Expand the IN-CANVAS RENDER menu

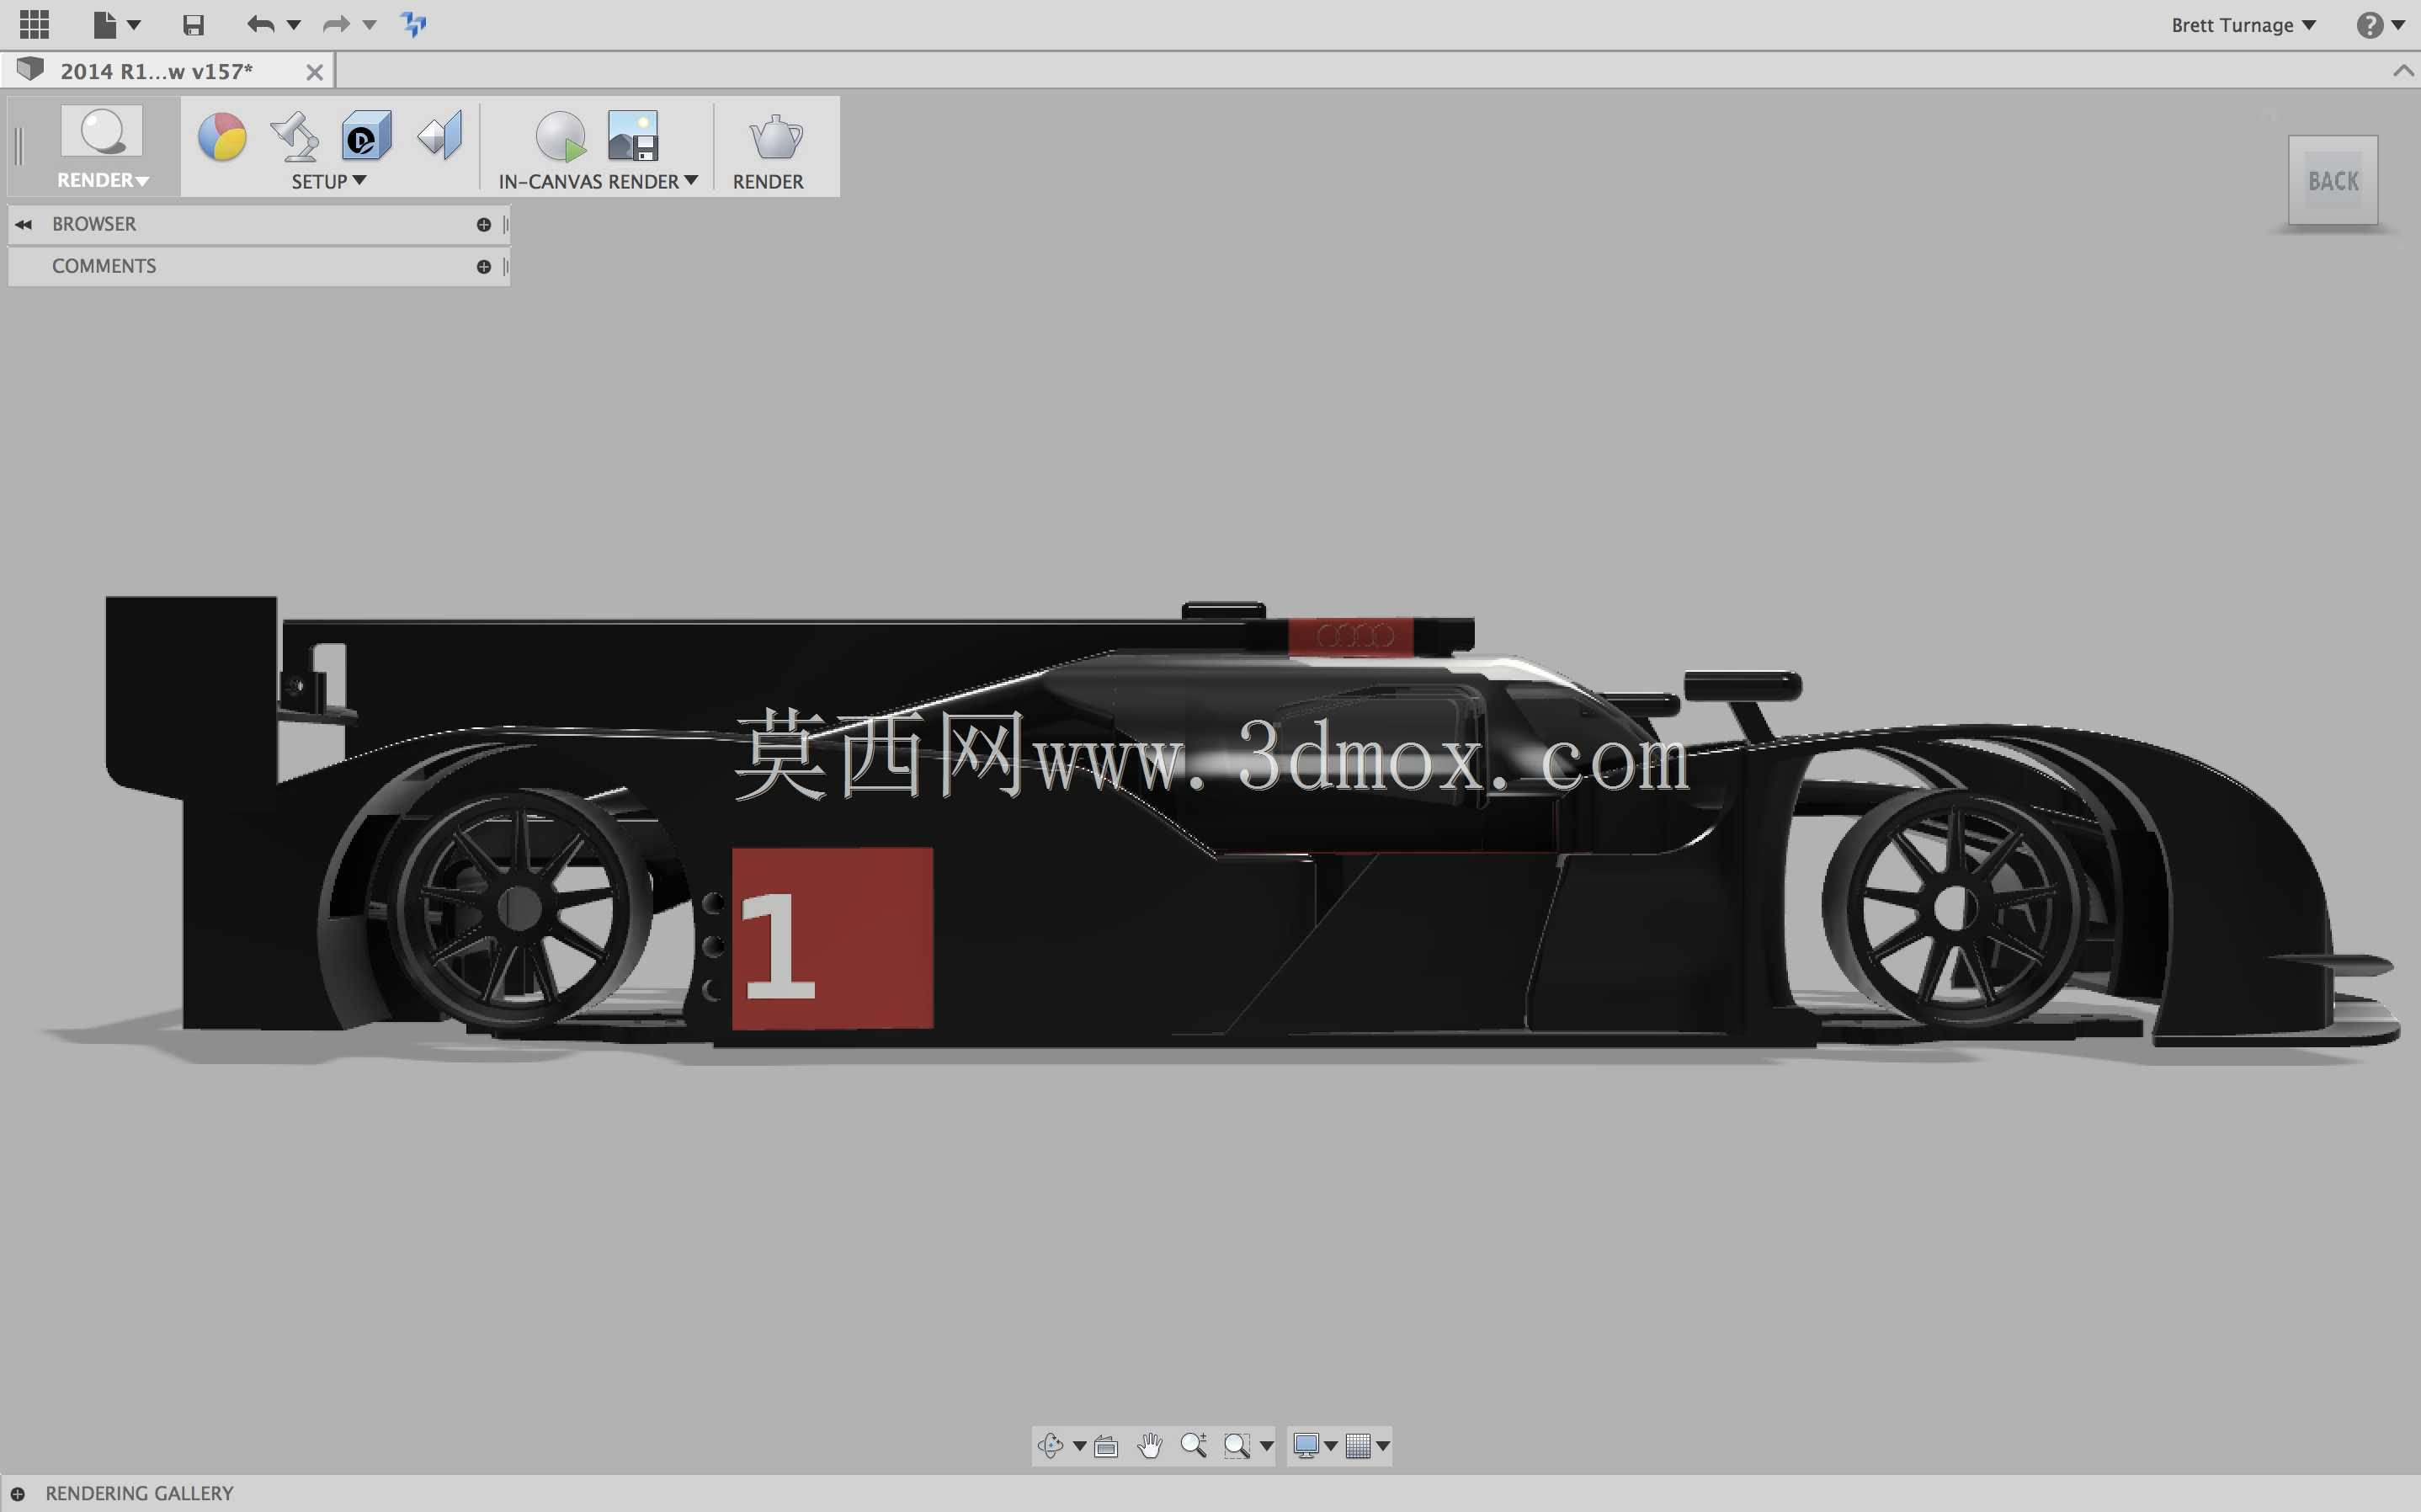(x=598, y=181)
